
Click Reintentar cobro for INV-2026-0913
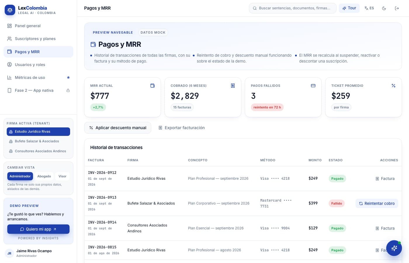[x=377, y=203]
